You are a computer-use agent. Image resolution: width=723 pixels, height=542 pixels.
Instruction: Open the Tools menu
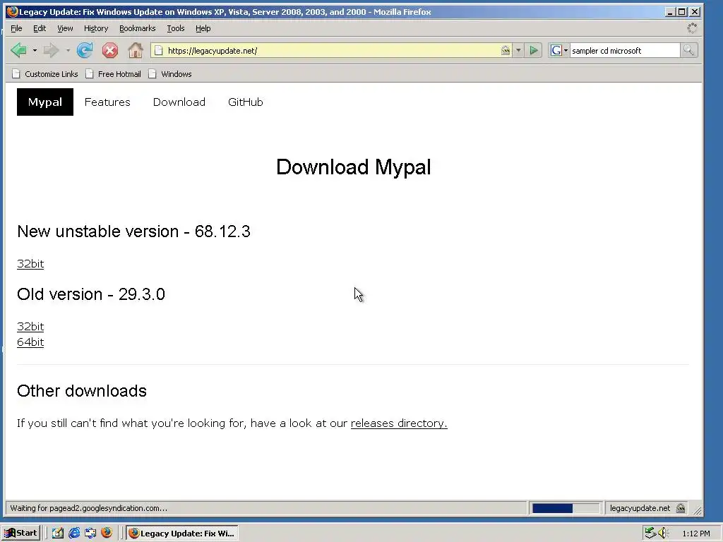coord(176,28)
